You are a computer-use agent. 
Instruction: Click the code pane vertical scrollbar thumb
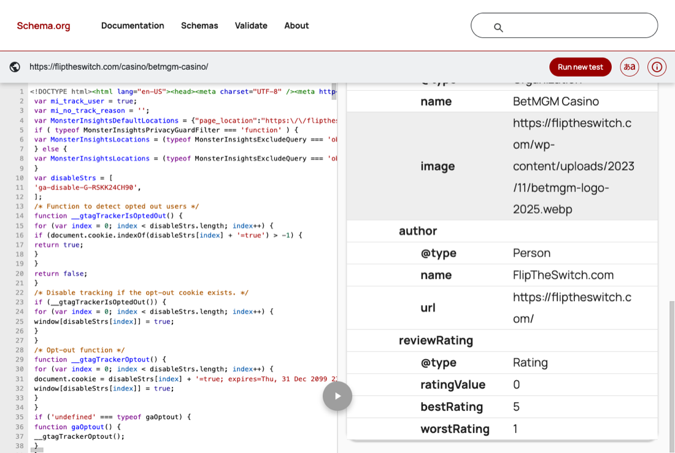point(334,91)
